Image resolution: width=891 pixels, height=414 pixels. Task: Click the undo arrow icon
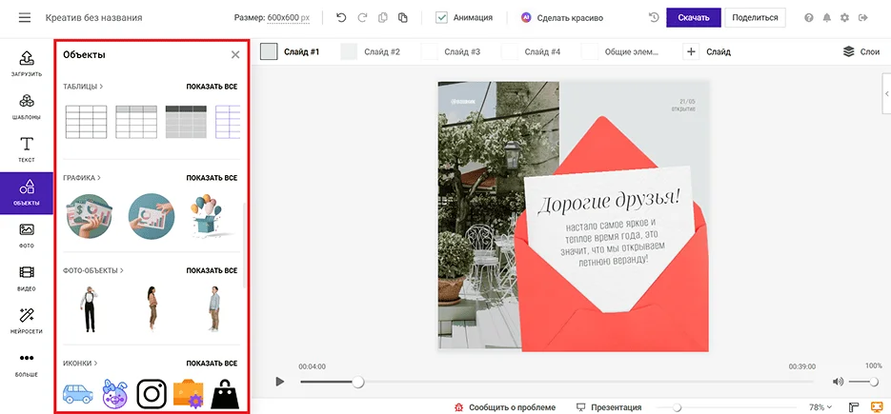(341, 18)
